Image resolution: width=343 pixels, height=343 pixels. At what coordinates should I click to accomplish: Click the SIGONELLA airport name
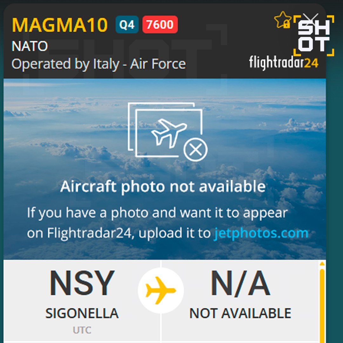(x=82, y=313)
